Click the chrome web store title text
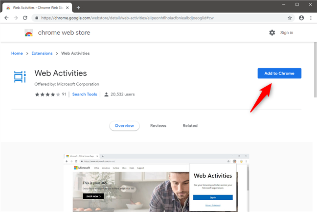 tap(64, 33)
